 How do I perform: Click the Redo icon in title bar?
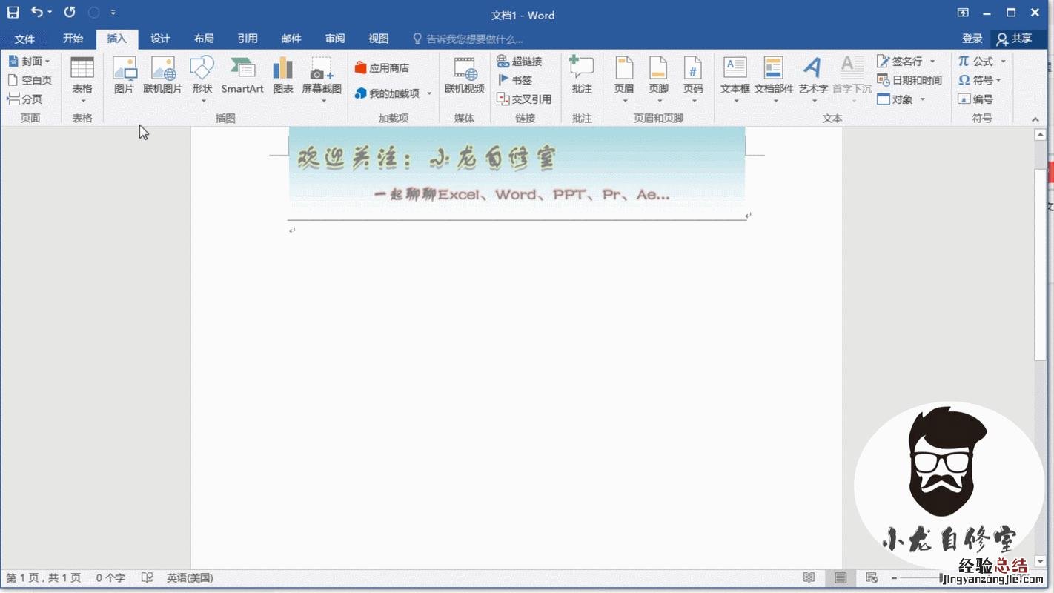click(70, 13)
